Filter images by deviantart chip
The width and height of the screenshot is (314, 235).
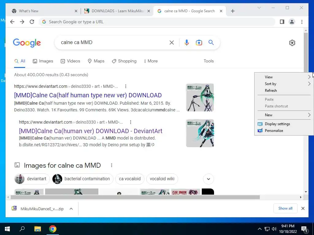pyautogui.click(x=32, y=179)
